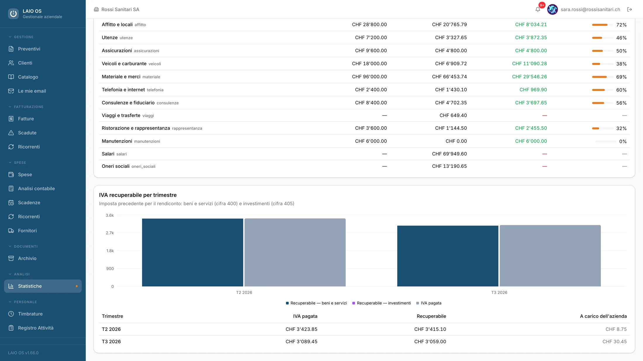Screen dimensions: 643x361
Task: Click the Spese wallet icon
Action: point(11,174)
